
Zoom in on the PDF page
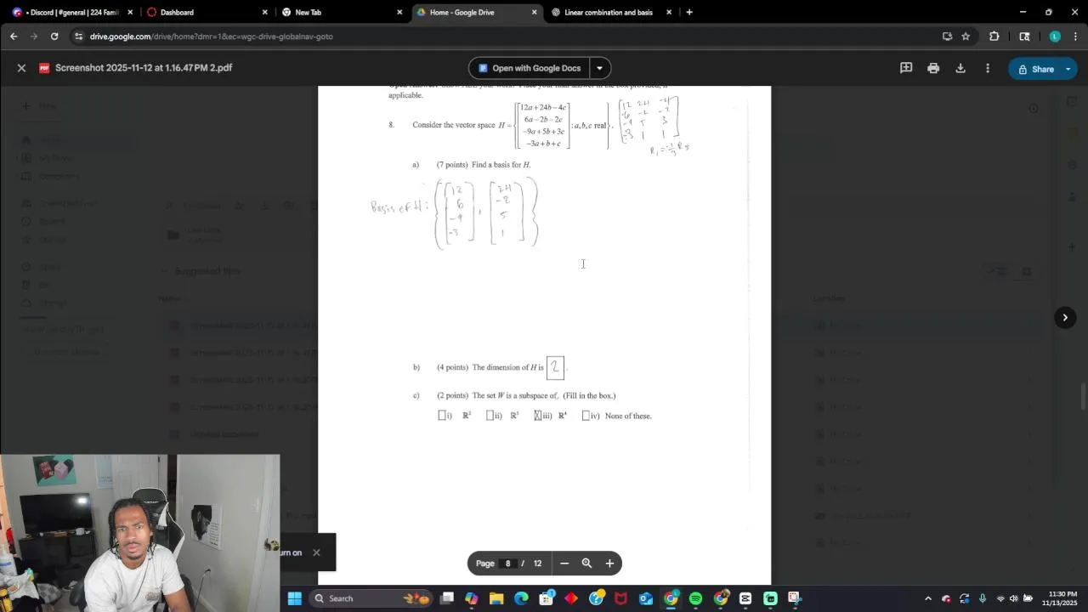pyautogui.click(x=609, y=563)
